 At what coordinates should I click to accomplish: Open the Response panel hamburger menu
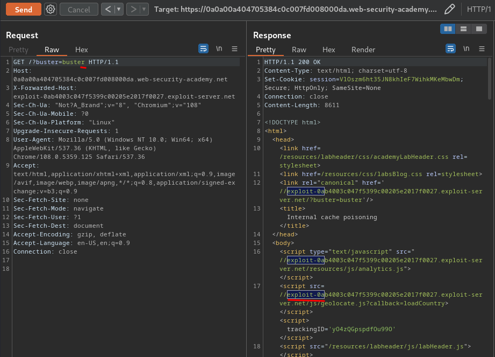482,48
